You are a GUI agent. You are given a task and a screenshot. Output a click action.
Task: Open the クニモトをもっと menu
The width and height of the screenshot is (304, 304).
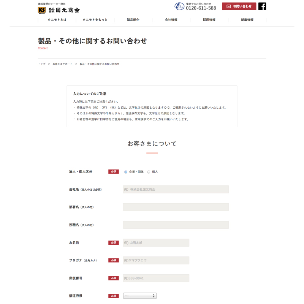[x=95, y=20]
